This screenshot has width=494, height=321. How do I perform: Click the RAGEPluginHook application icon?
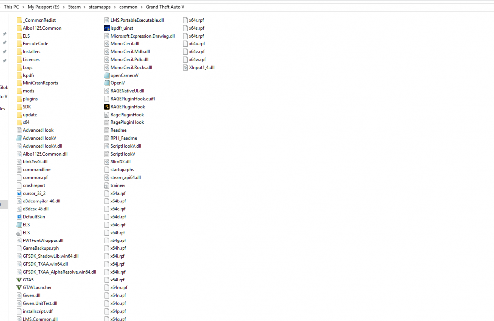pos(106,106)
